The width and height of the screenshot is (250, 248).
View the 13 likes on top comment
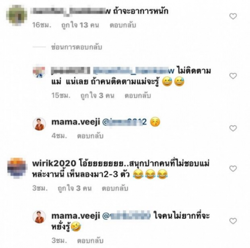[80, 25]
